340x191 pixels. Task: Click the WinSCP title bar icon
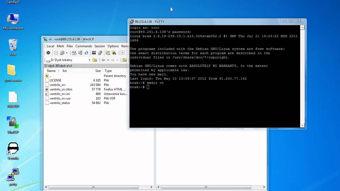pyautogui.click(x=46, y=39)
